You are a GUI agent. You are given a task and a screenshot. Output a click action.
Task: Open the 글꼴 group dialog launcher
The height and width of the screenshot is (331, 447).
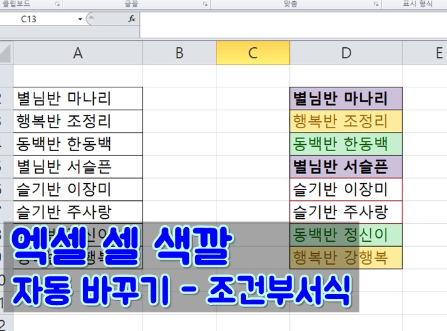pyautogui.click(x=205, y=4)
